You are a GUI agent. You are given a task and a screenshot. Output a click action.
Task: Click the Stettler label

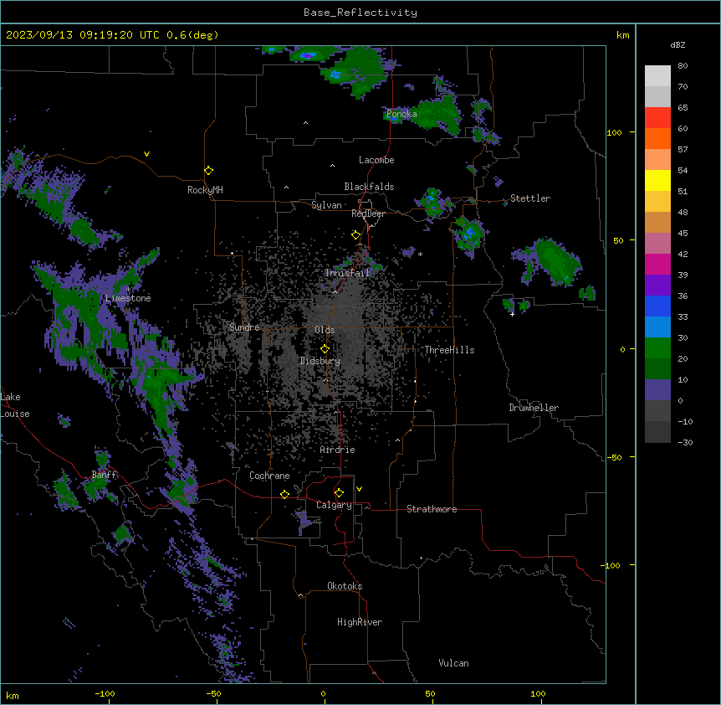tap(530, 198)
